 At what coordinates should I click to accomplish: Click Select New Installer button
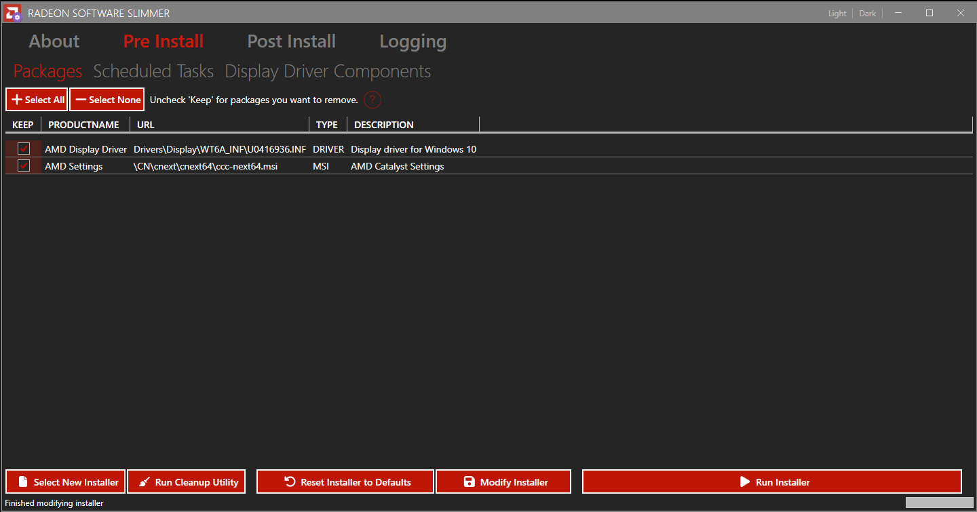tap(66, 482)
